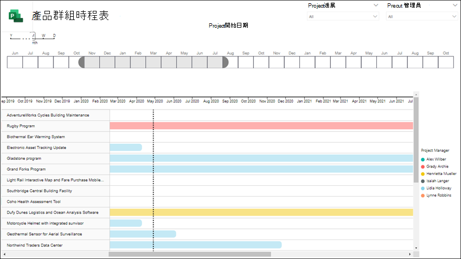Click the May 2020 axis label
Viewport: 461px width, 259px height.
(x=155, y=101)
